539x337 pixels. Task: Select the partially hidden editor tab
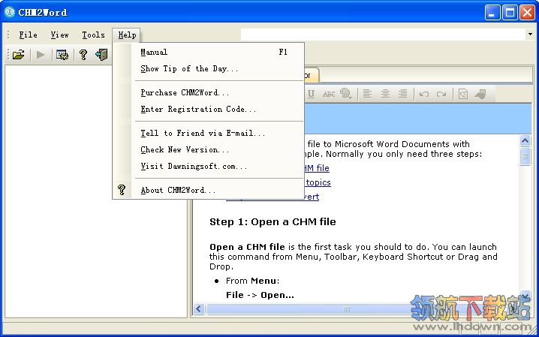click(312, 75)
